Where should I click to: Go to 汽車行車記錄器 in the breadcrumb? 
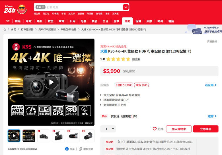pos(47,29)
